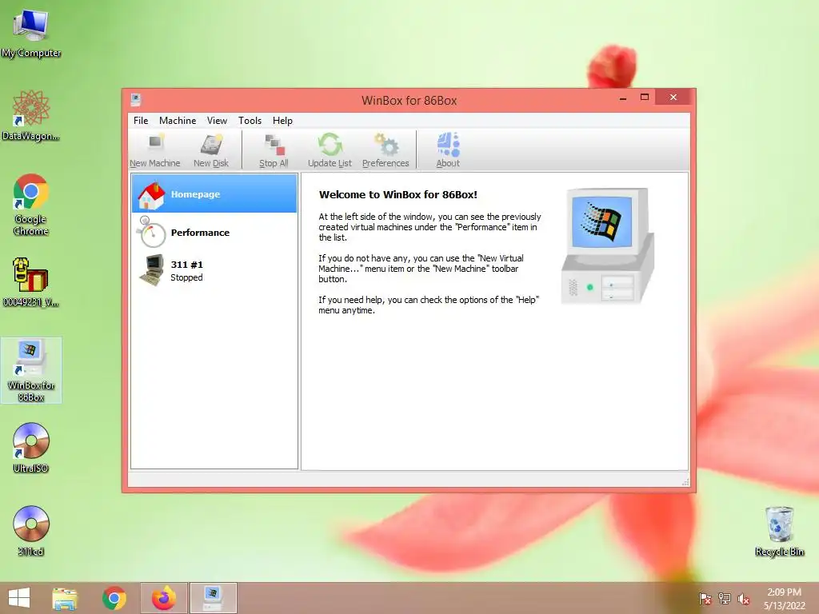Click the About toolbar icon
Screen dimensions: 819x614
point(448,150)
